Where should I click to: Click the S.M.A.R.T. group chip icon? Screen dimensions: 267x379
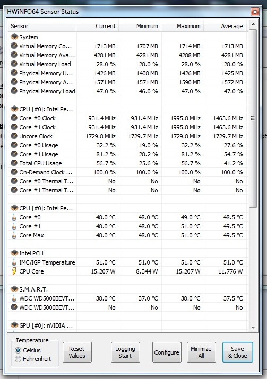(x=14, y=289)
